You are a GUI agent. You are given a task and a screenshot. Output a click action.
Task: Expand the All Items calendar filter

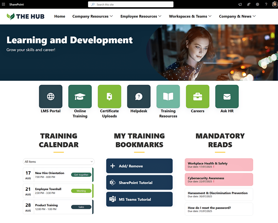pyautogui.click(x=58, y=161)
